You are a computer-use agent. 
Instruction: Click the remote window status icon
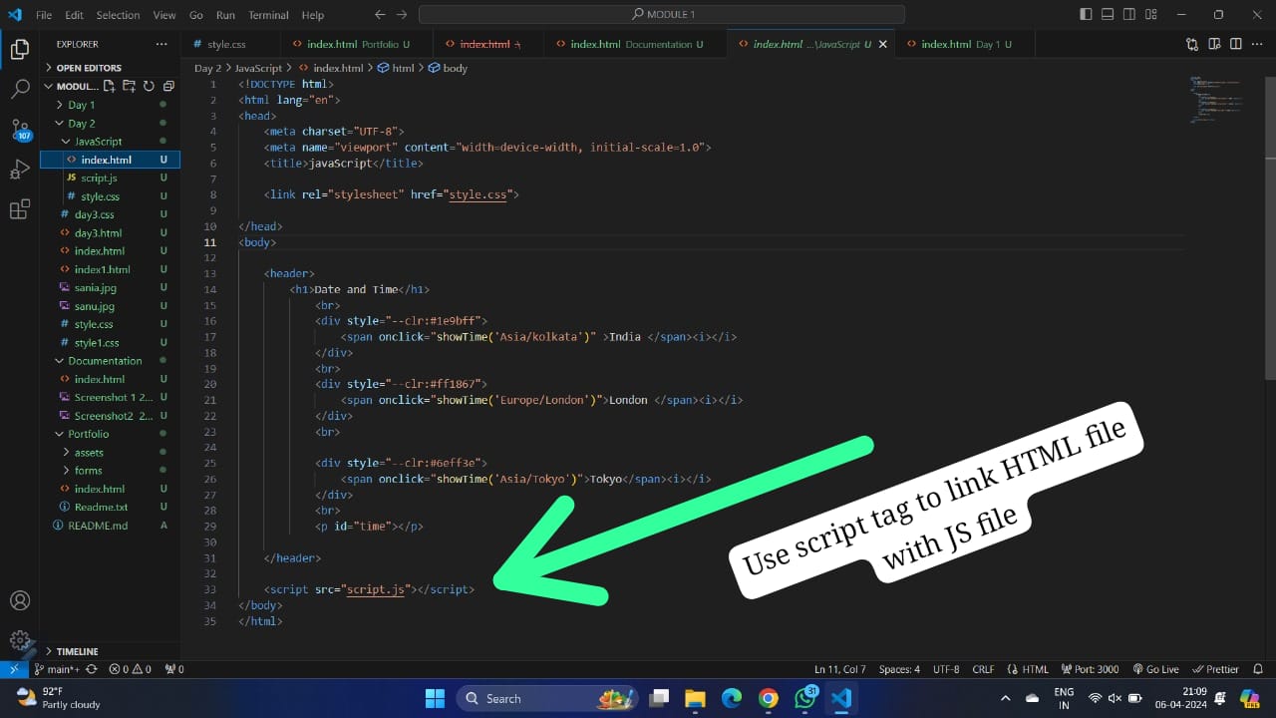click(13, 669)
